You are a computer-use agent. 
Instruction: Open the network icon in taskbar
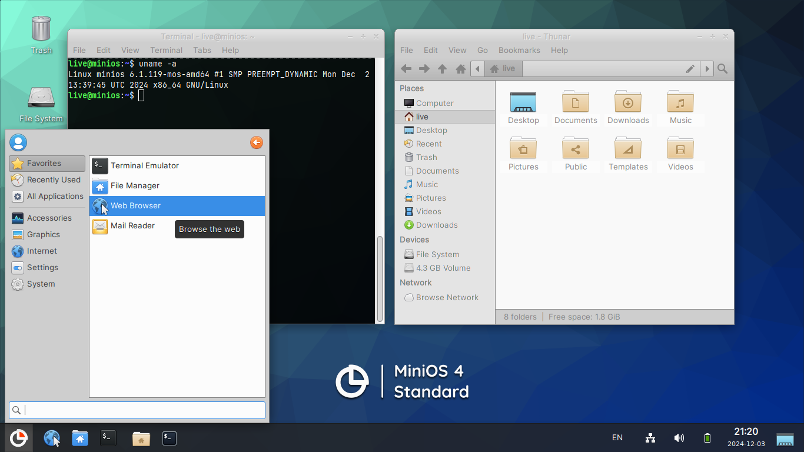click(x=650, y=438)
